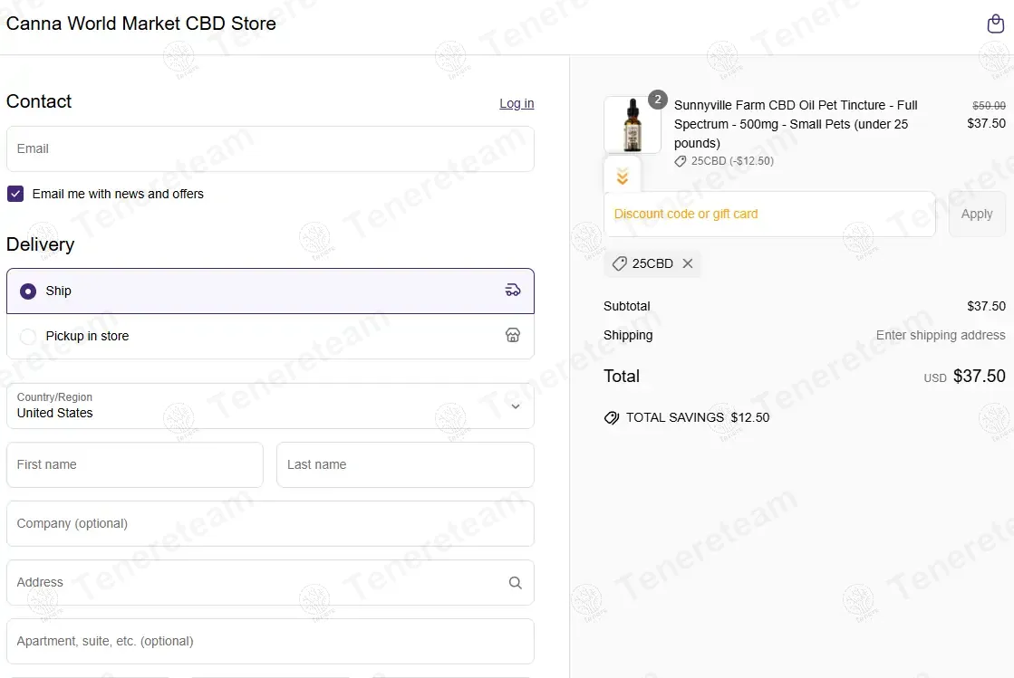The image size is (1014, 678).
Task: Expand the double chevron under product image
Action: click(623, 177)
